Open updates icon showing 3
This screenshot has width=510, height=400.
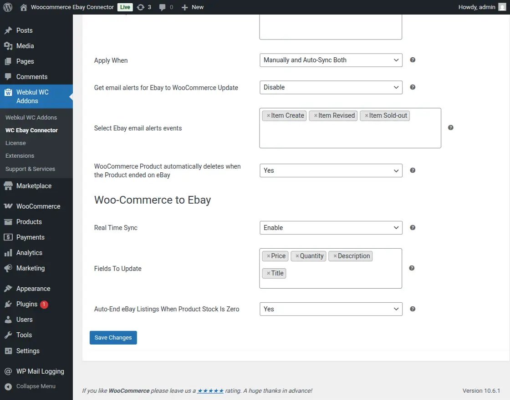141,7
